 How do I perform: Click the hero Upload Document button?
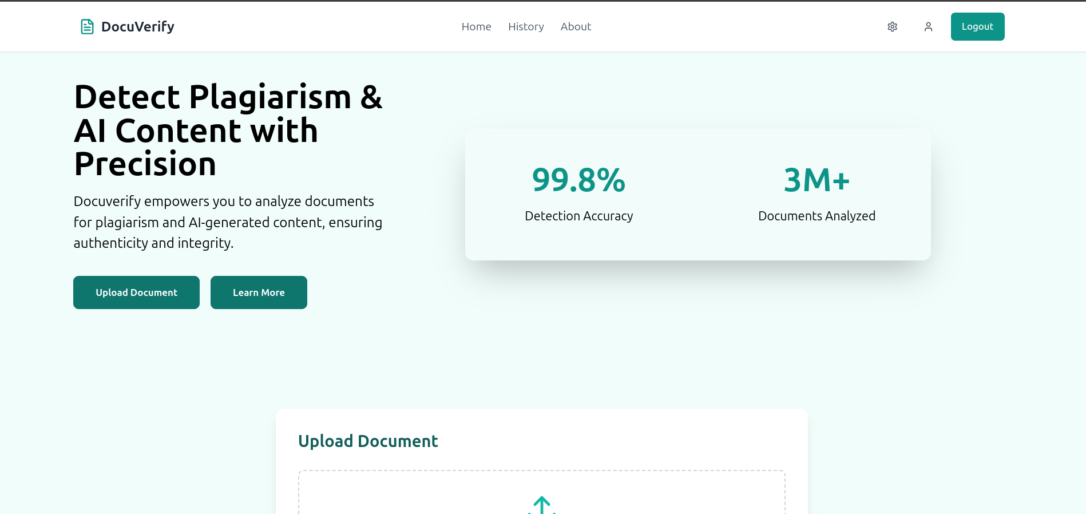(136, 292)
